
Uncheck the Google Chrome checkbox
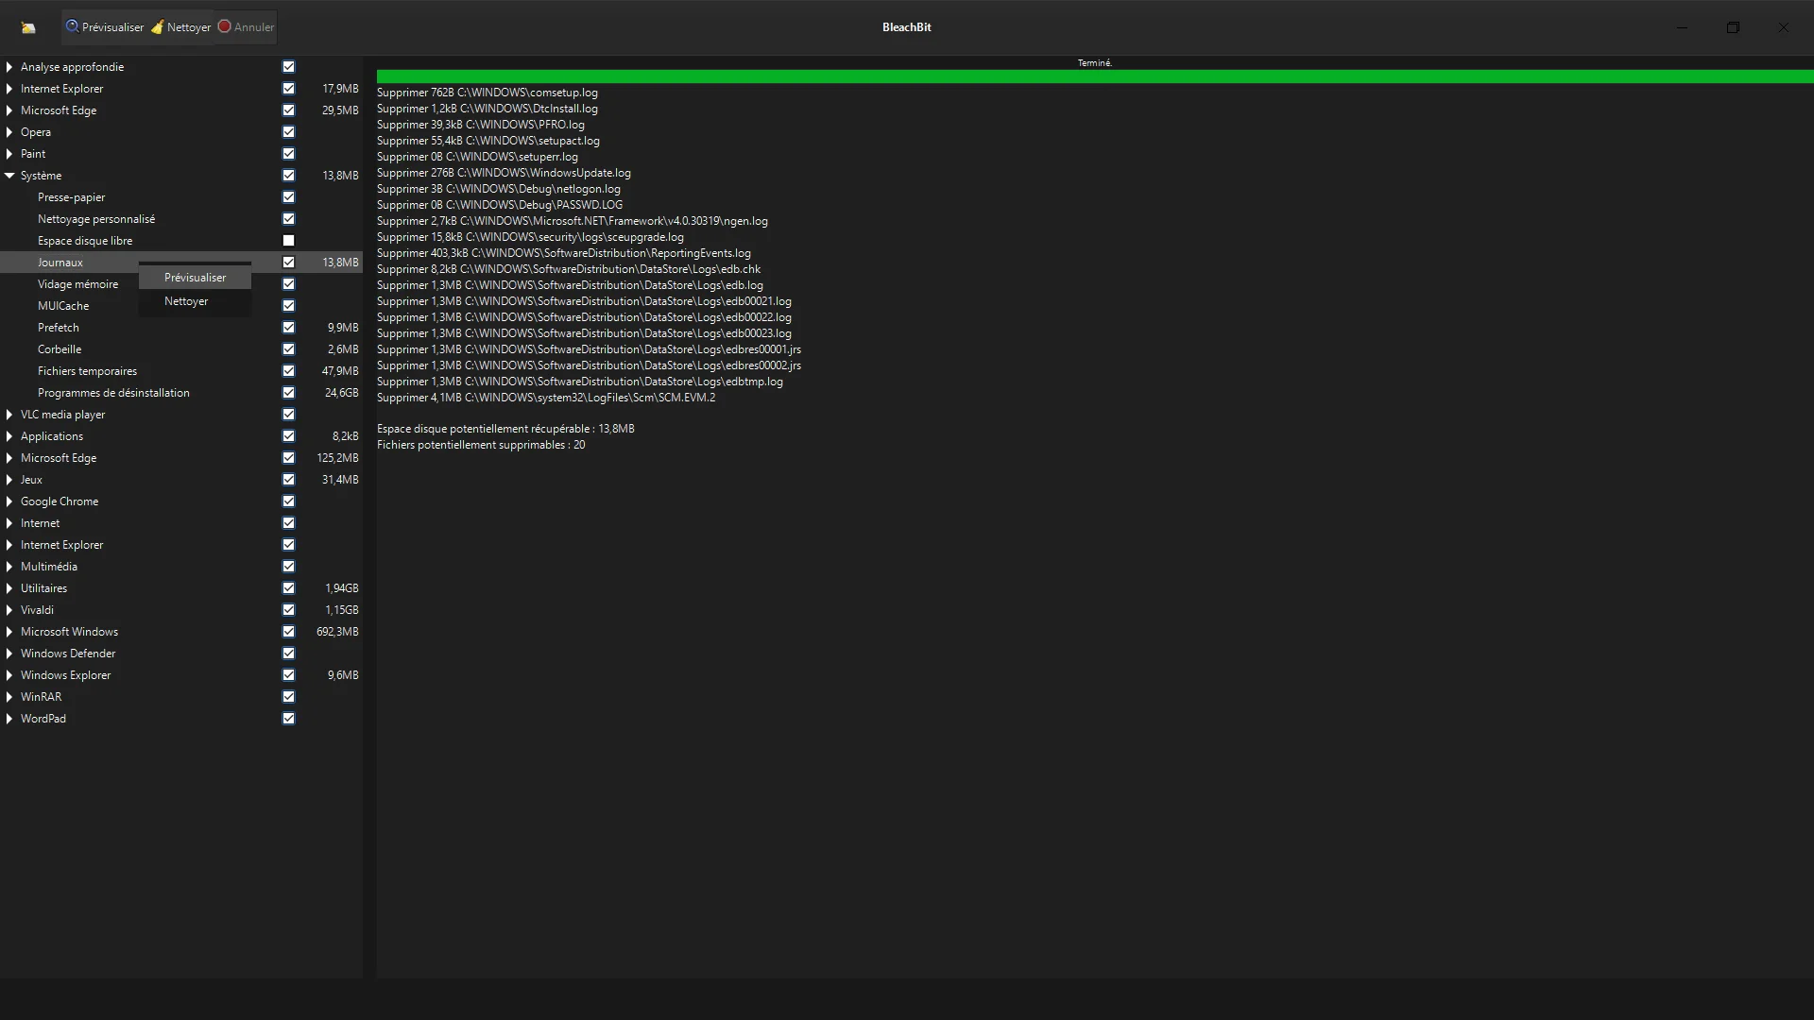click(288, 501)
